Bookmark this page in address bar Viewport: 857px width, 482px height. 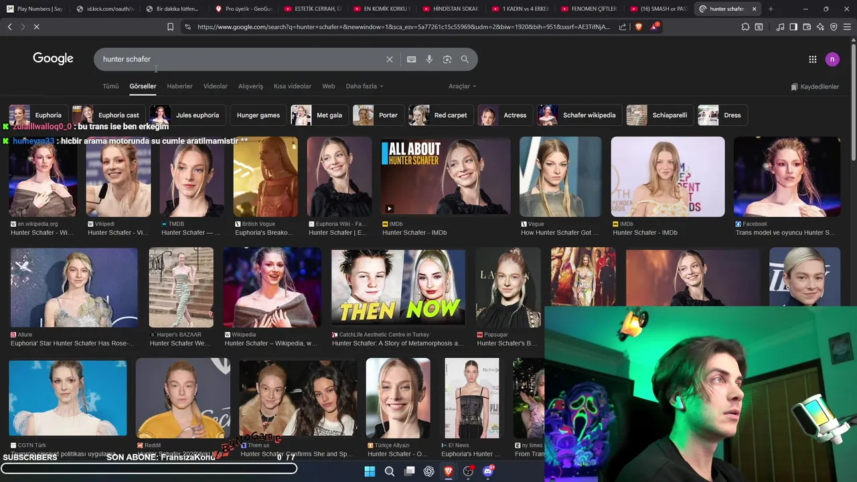170,27
